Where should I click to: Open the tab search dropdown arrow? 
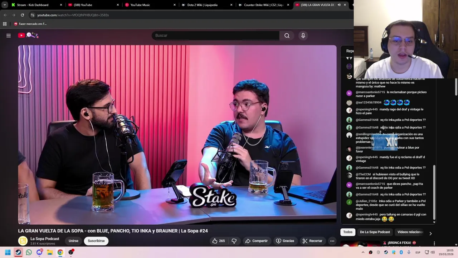point(5,5)
